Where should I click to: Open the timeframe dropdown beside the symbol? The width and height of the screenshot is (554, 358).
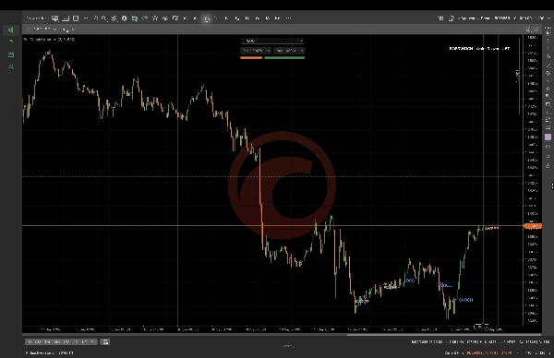73,30
